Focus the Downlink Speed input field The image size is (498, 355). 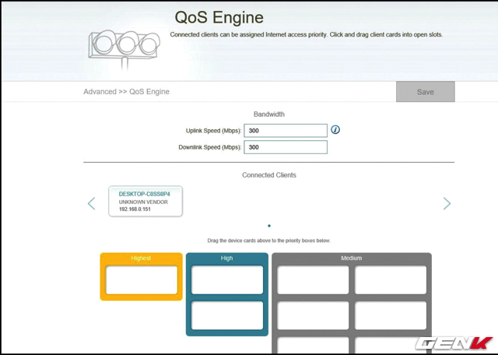pyautogui.click(x=286, y=147)
